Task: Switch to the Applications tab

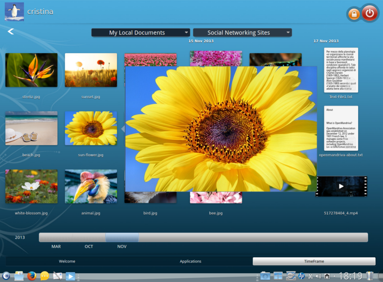Action: [191, 261]
